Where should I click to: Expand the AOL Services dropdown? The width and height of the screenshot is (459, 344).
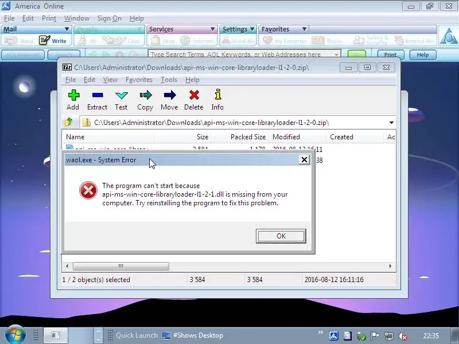212,29
